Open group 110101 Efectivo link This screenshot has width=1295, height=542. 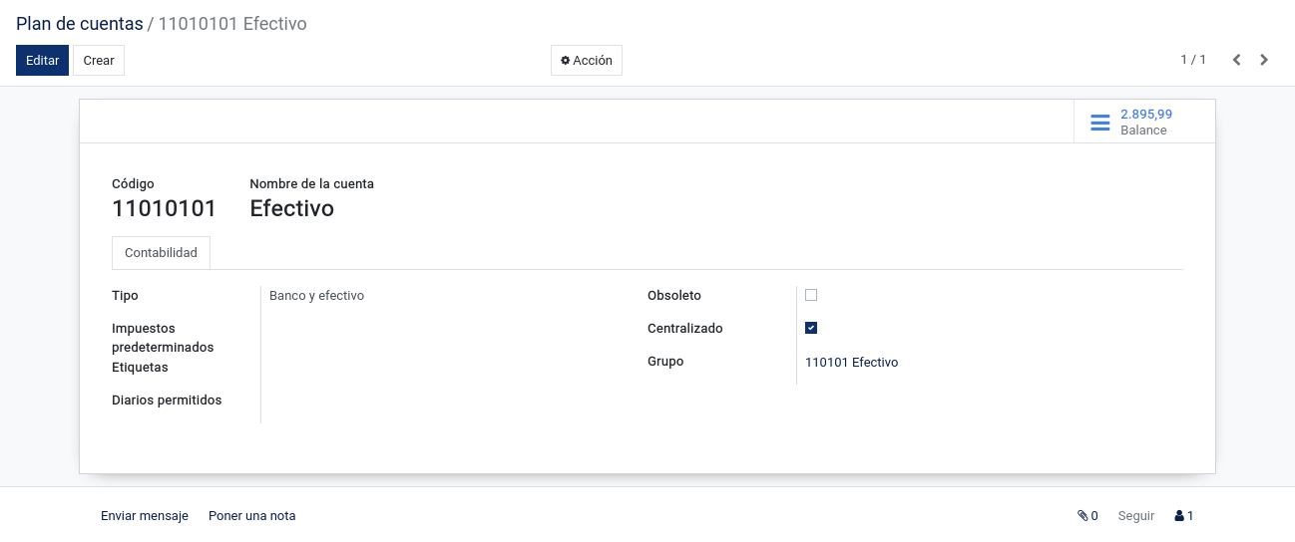[x=851, y=363]
